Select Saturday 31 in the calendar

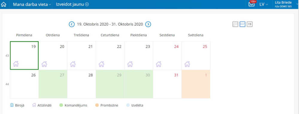tap(167, 84)
